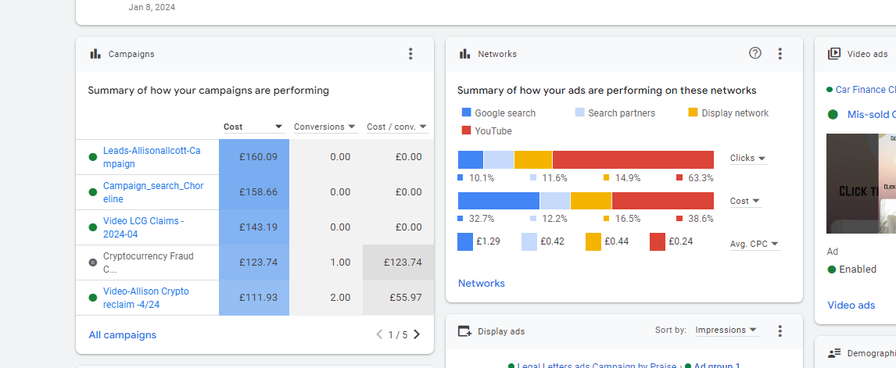
Task: Open Display ads card three-dot menu
Action: pyautogui.click(x=780, y=330)
